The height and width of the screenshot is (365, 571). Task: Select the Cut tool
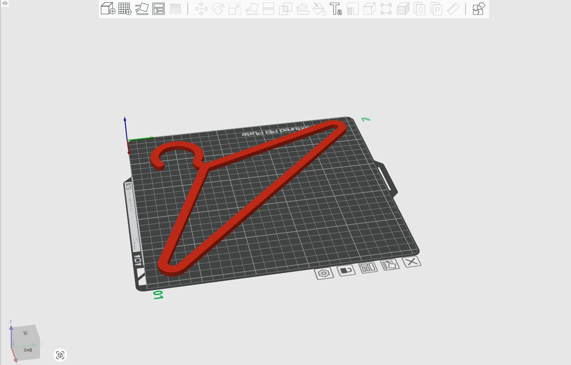[x=268, y=9]
